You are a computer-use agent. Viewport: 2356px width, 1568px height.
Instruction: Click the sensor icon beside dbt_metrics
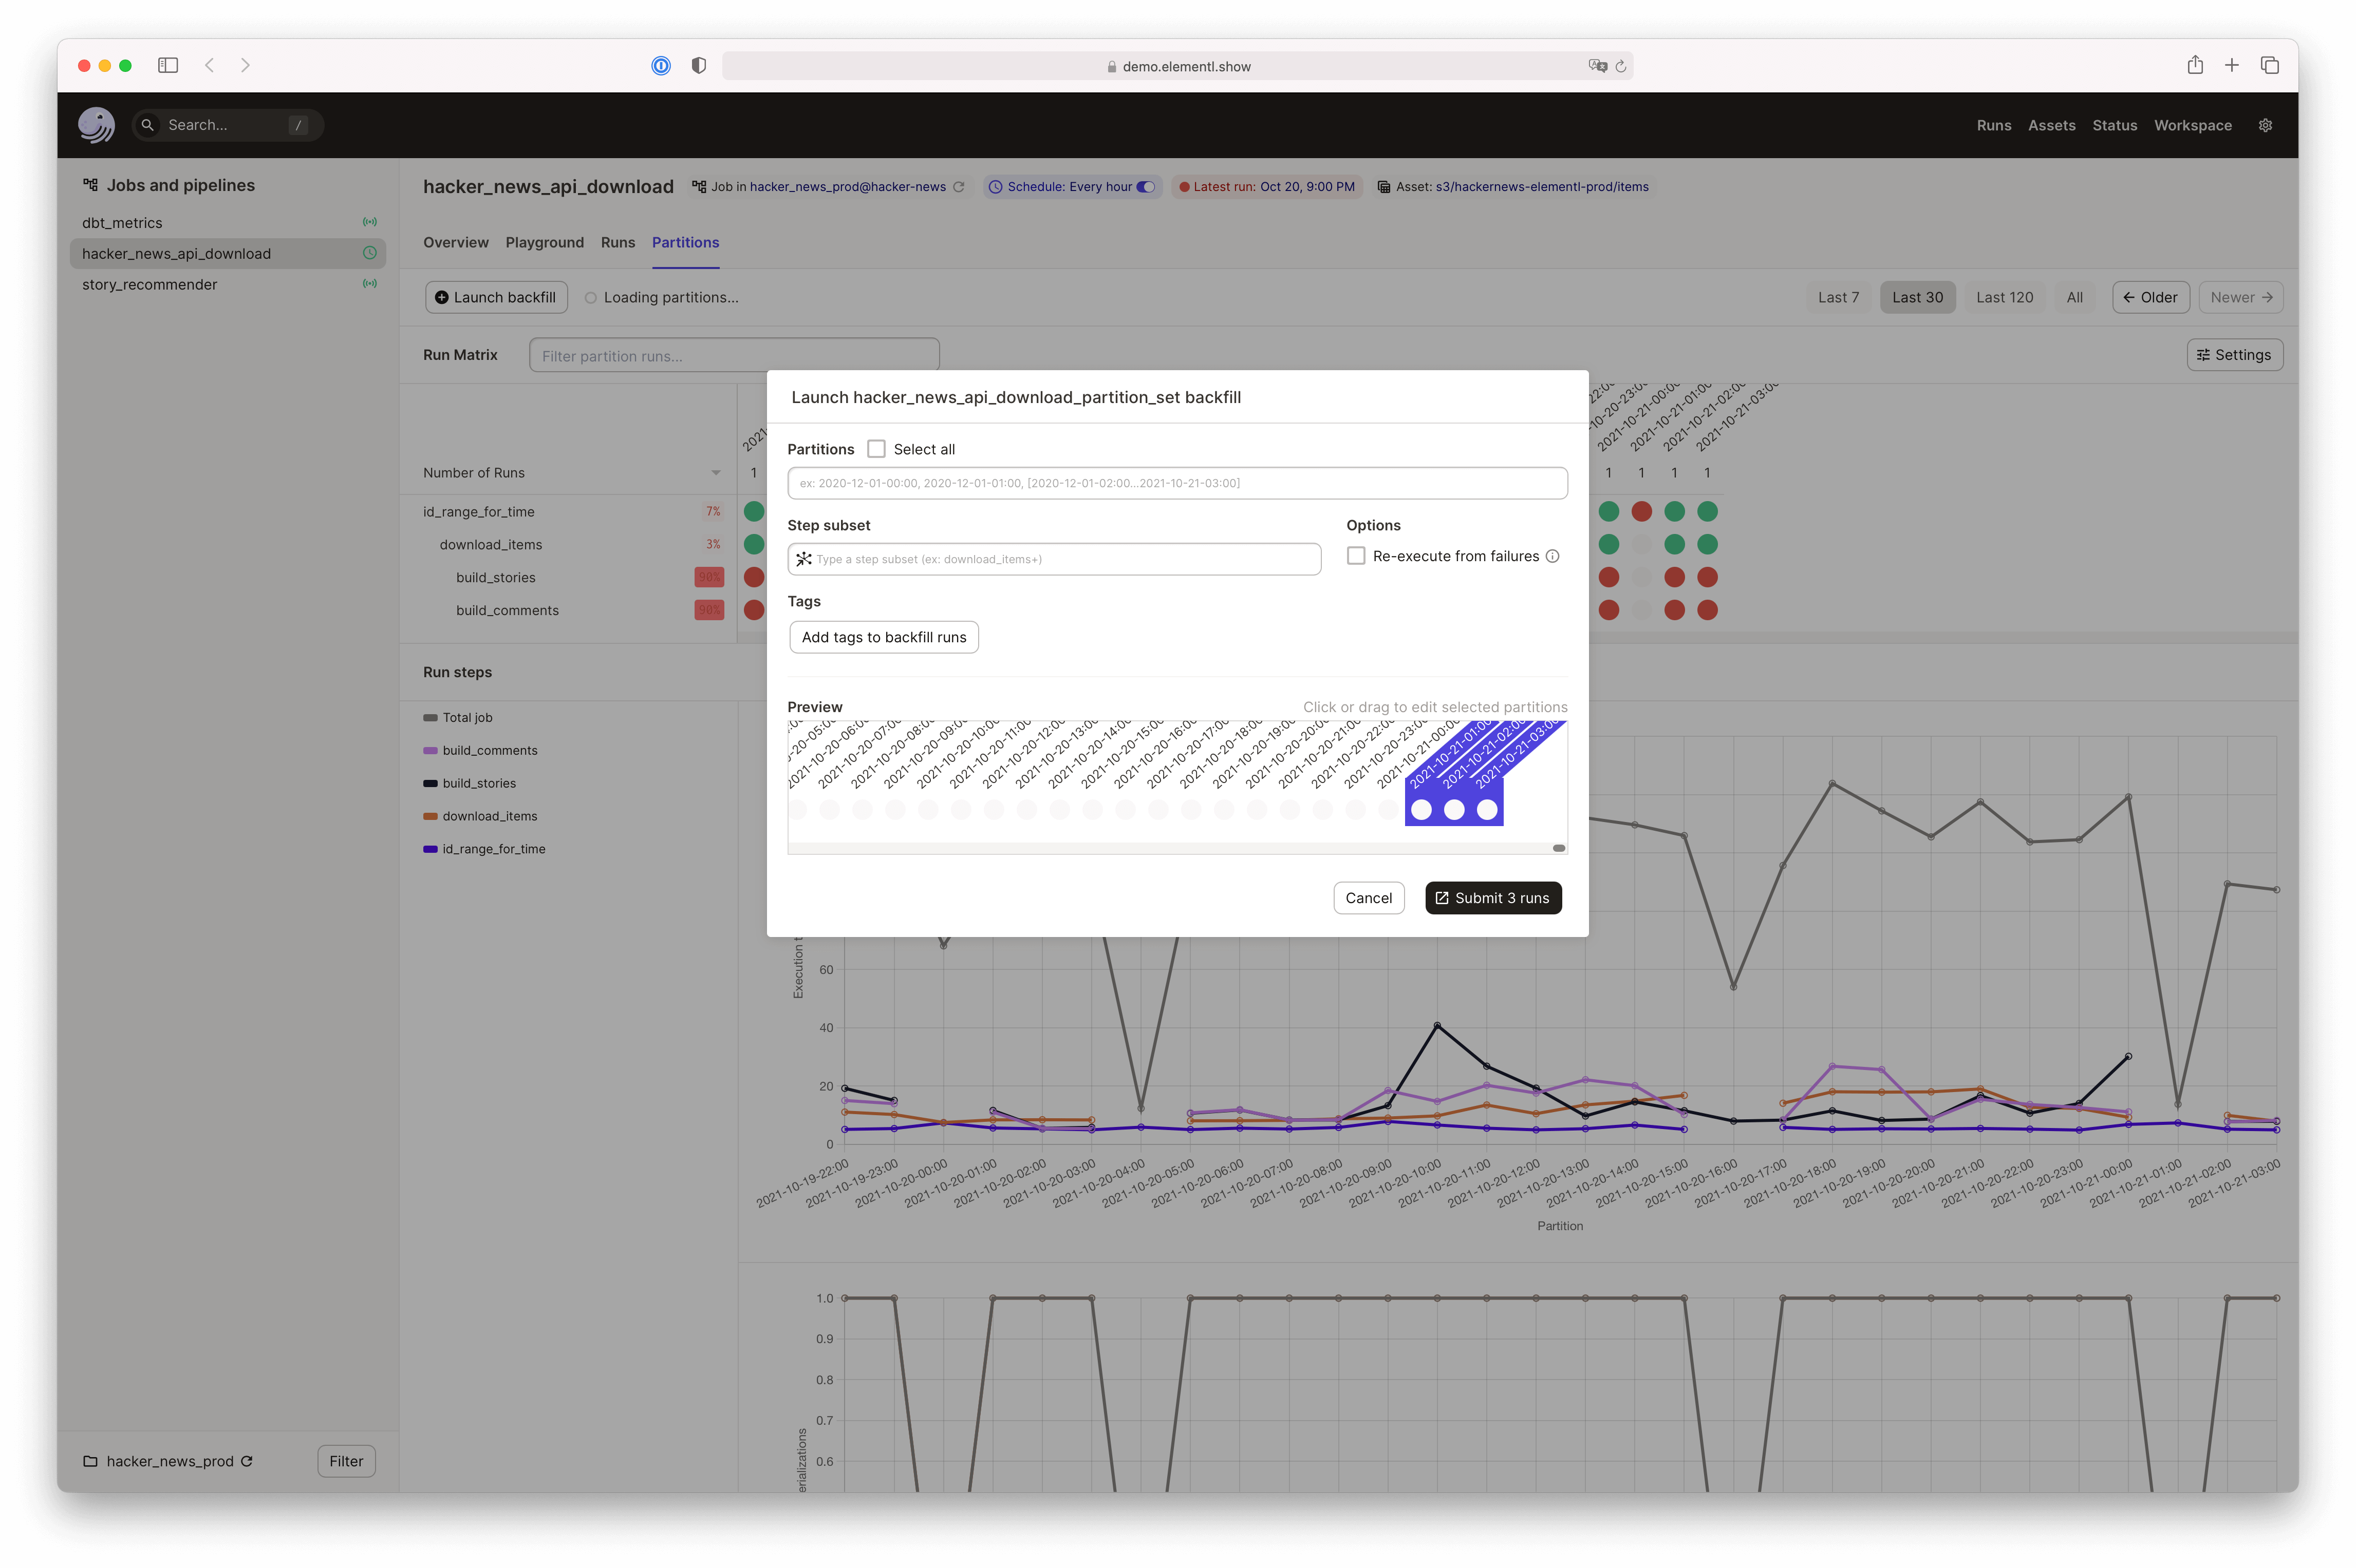370,222
